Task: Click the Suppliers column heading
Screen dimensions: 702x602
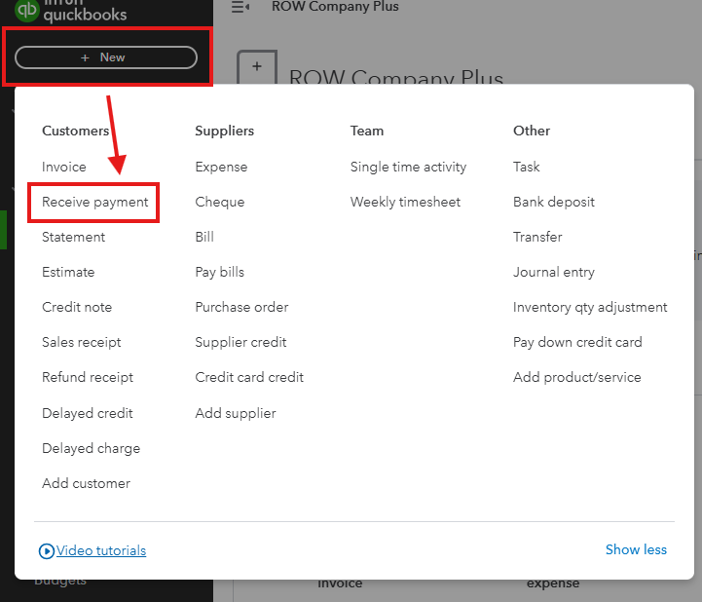Action: (x=224, y=131)
